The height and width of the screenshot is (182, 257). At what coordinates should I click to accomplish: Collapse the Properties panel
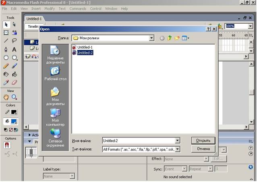30,141
